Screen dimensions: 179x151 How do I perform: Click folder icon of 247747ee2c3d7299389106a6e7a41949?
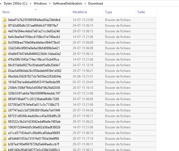click(x=5, y=110)
